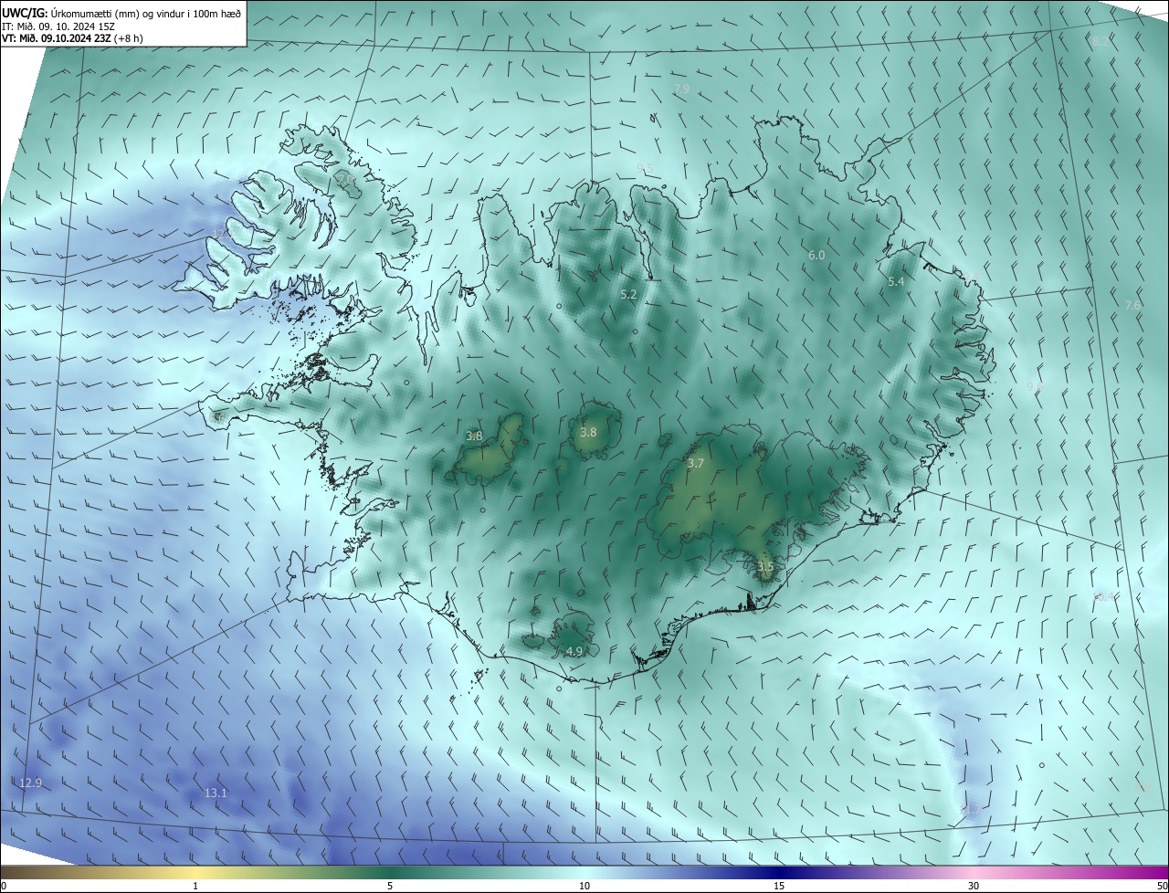Click the 3.7 value on Vatnajökull glacier
Image resolution: width=1169 pixels, height=893 pixels.
[696, 464]
